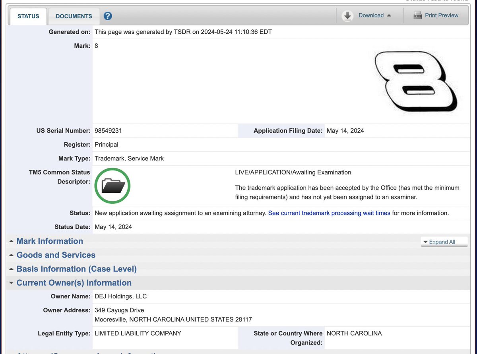Switch to the STATUS tab

(28, 16)
